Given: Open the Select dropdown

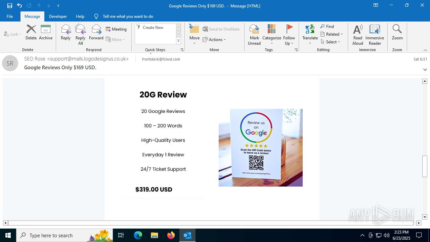Looking at the screenshot, I should 331,42.
